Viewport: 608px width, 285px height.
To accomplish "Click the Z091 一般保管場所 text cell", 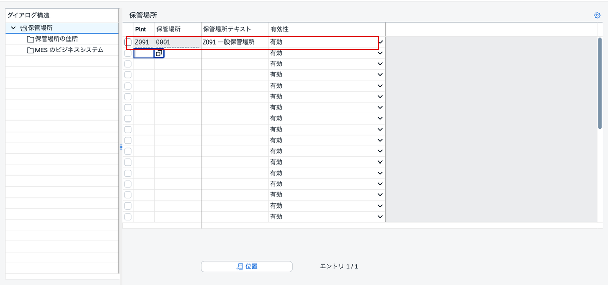I will pyautogui.click(x=235, y=43).
